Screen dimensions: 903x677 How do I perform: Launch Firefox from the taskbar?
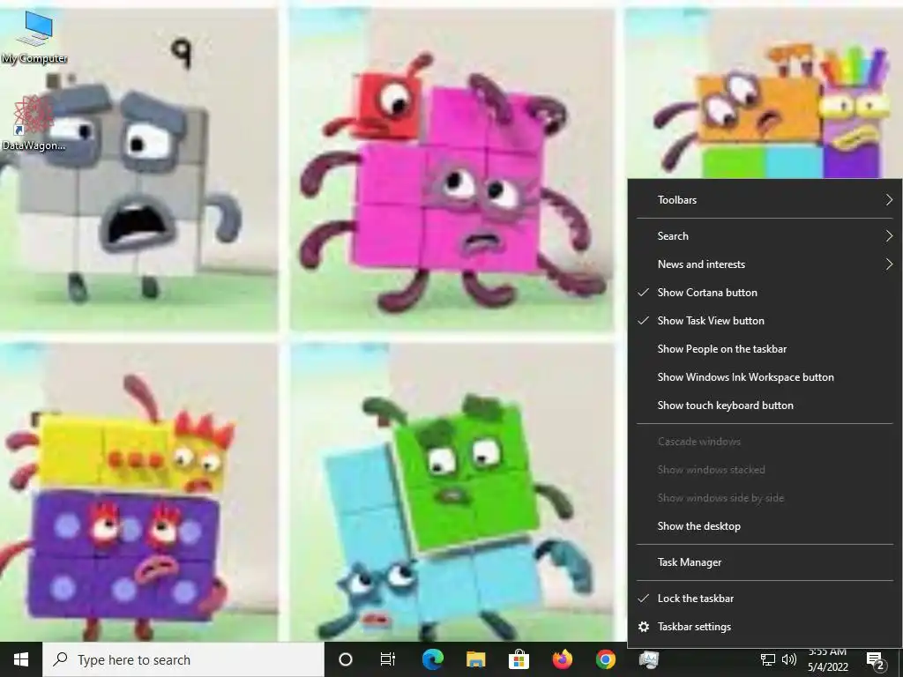click(x=562, y=659)
